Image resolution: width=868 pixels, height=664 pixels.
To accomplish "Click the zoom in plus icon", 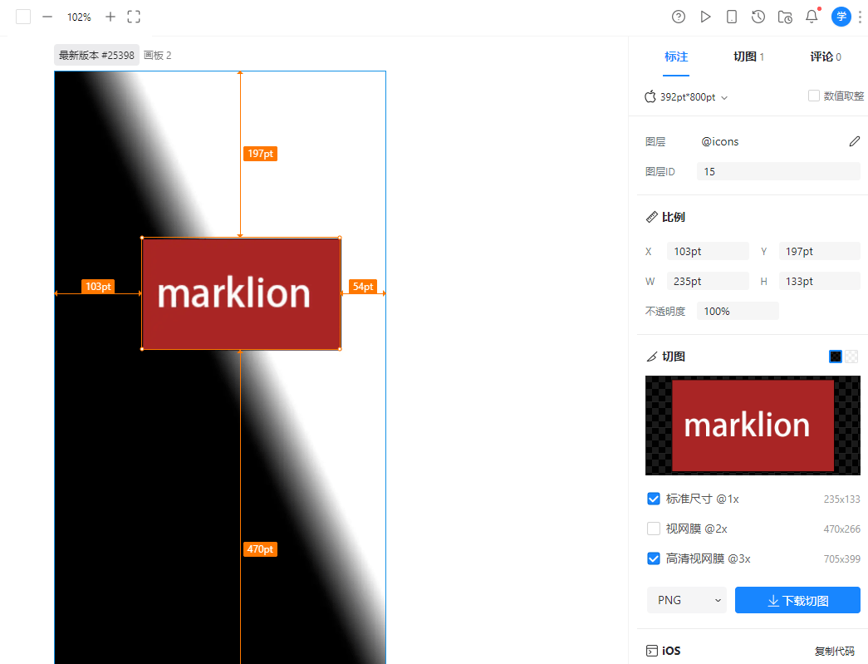I will (110, 17).
